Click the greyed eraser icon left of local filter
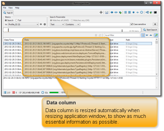Viewport: 164px width, 131px height. 100,35
